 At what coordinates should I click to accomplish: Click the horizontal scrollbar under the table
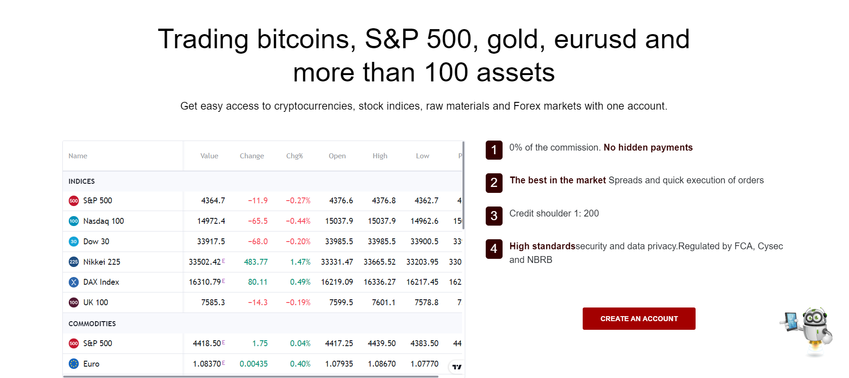click(250, 376)
